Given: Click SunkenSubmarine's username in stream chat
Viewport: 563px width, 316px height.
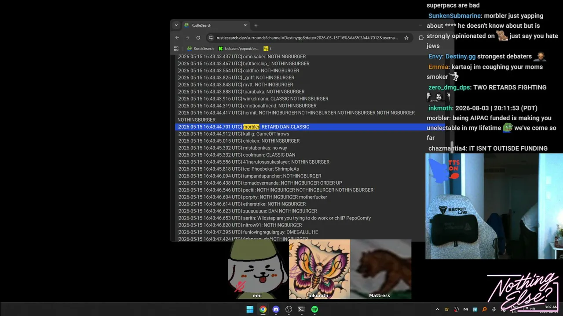Looking at the screenshot, I should click(455, 16).
